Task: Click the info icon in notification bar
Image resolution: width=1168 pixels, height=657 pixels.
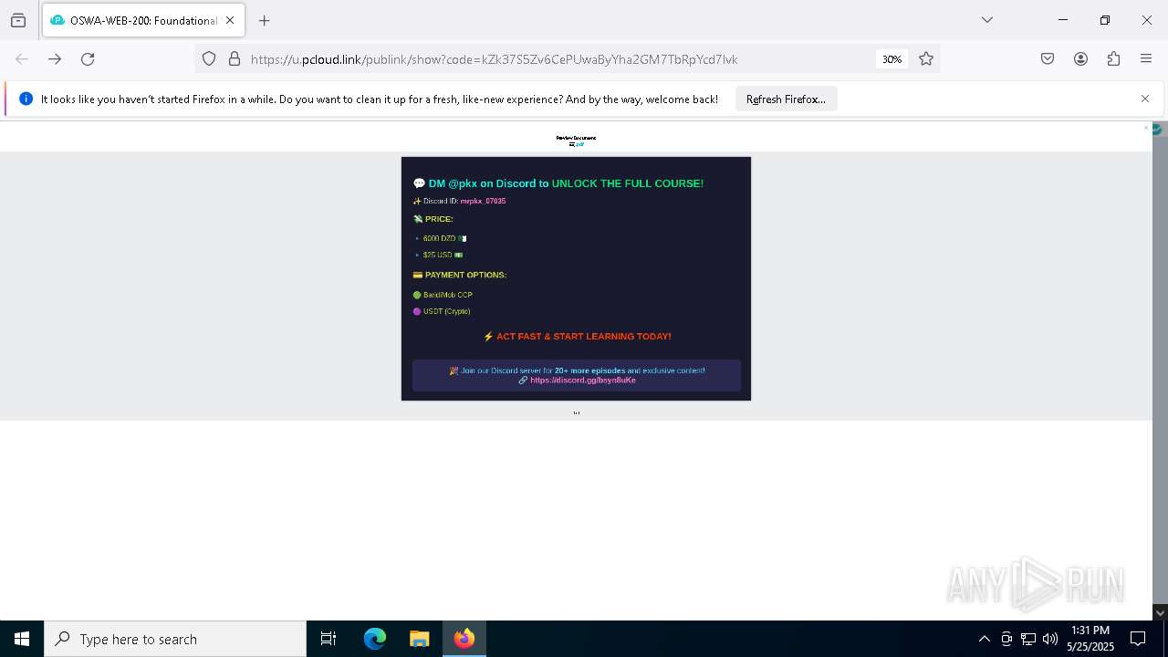Action: click(x=26, y=99)
